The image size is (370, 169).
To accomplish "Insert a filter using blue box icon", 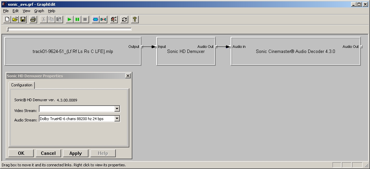I will [x=95, y=19].
